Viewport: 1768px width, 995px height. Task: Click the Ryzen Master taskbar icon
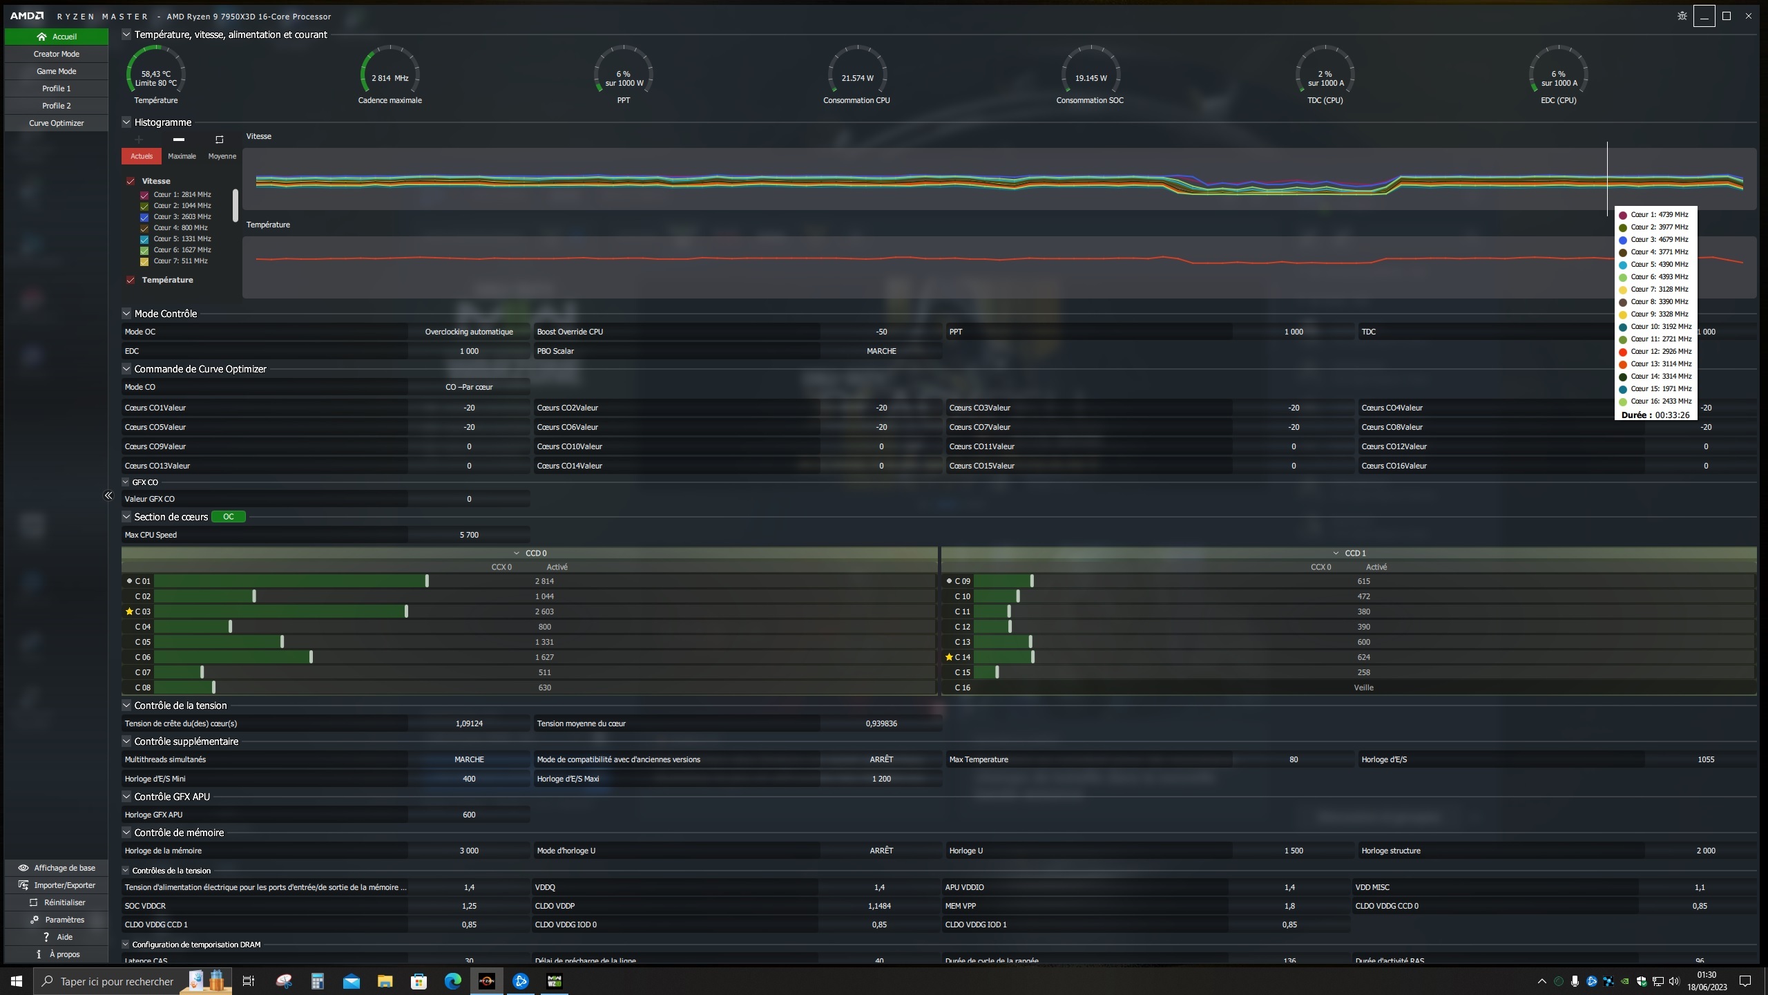487,981
